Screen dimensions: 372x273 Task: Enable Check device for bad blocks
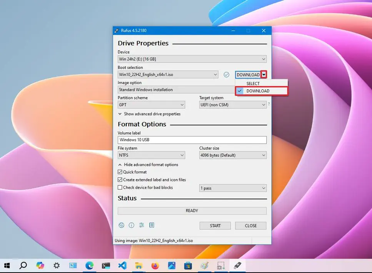click(120, 188)
